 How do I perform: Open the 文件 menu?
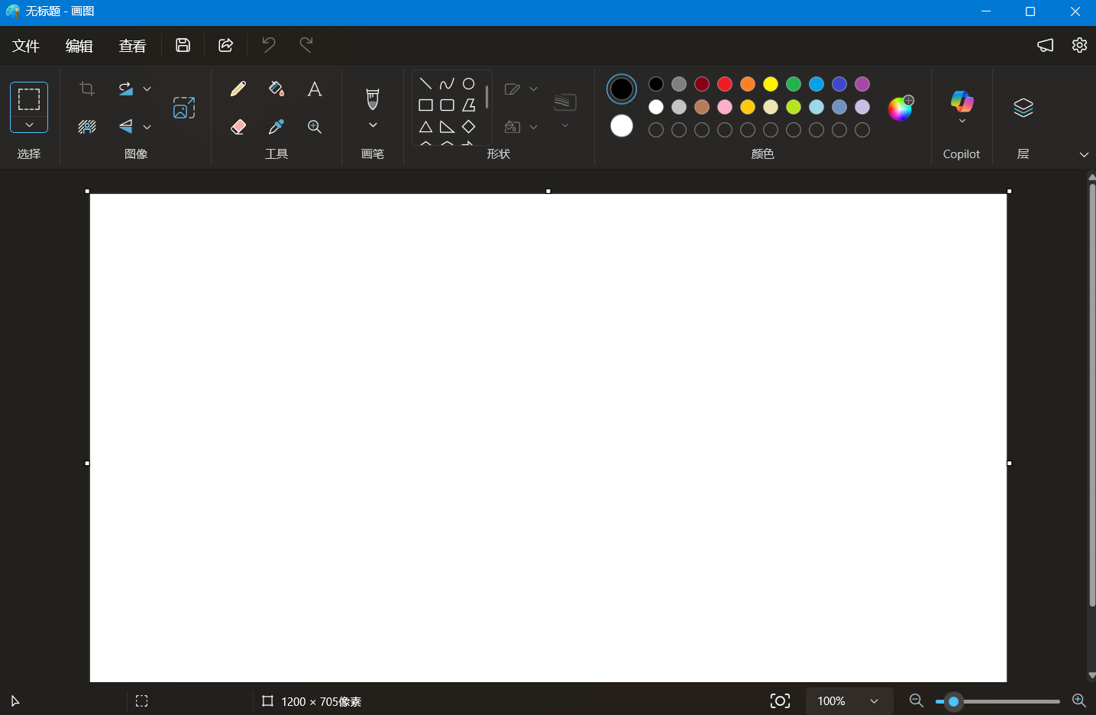[26, 46]
